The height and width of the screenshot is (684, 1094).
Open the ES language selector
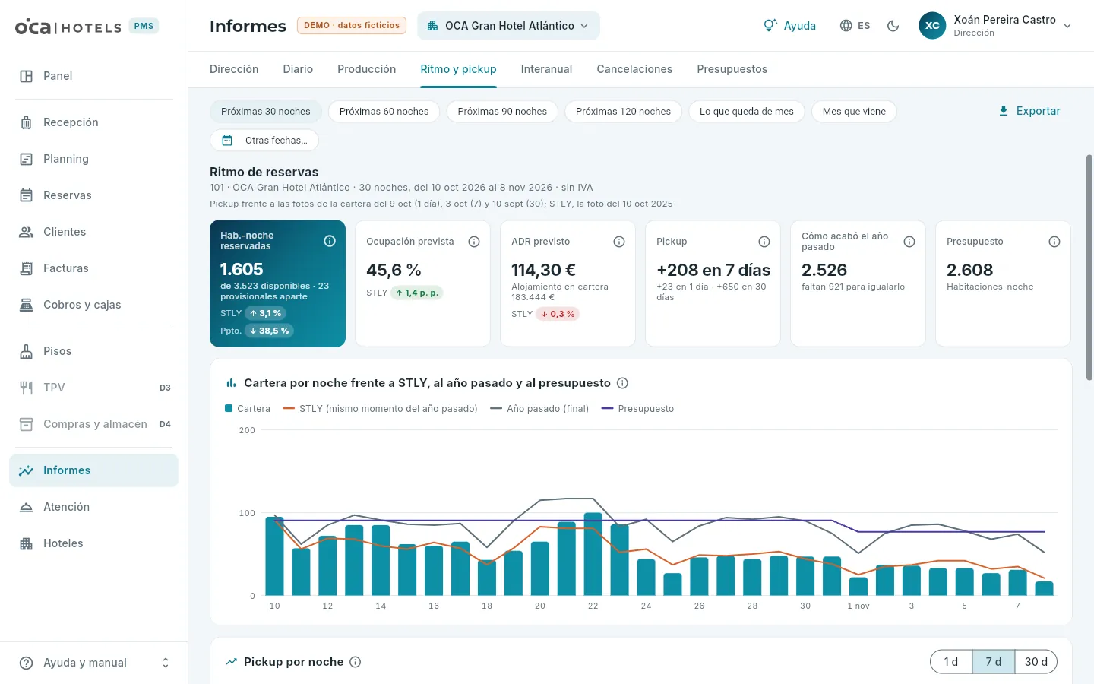[855, 26]
